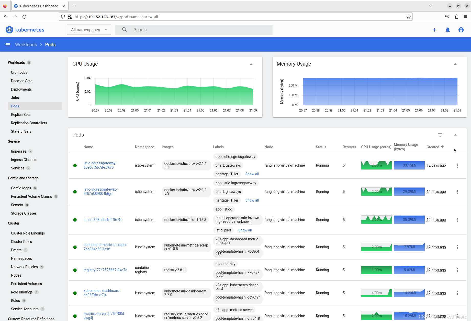This screenshot has height=321, width=471.
Task: Click label chip 'app: istio-egressgateway'
Action: pyautogui.click(x=235, y=157)
